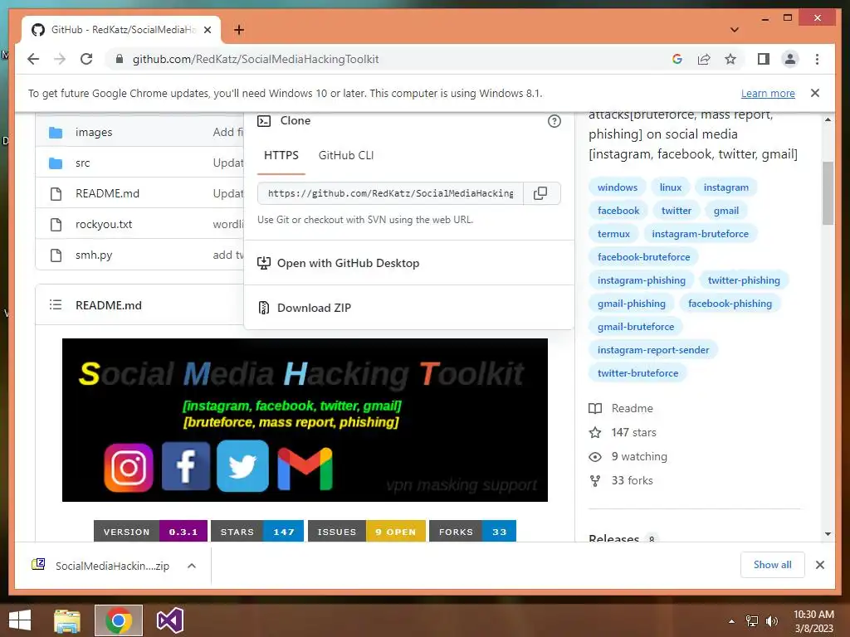This screenshot has width=850, height=637.
Task: Expand the download item options chevron
Action: tap(192, 566)
